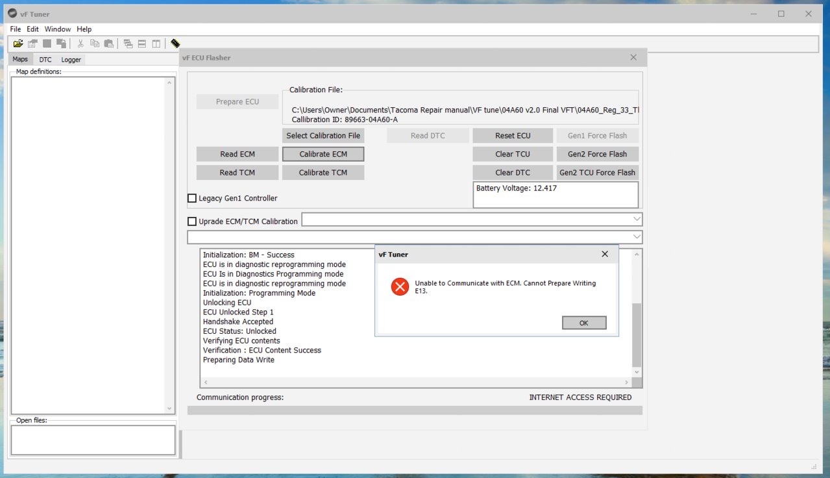This screenshot has width=830, height=478.
Task: Click the Callibration ID 89663-04A60-A text
Action: pos(345,120)
